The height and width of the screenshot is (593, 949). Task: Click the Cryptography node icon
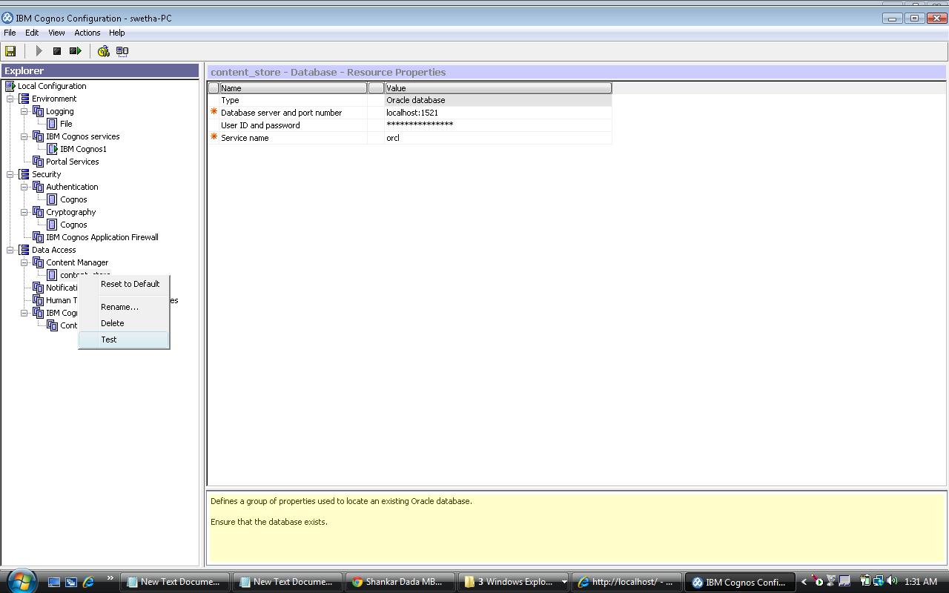(x=38, y=212)
